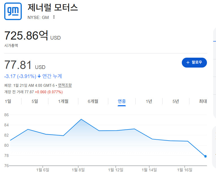Screen dimensions: 216x173
Task: Click the 제너럴 모터스 company title
Action: [53, 7]
